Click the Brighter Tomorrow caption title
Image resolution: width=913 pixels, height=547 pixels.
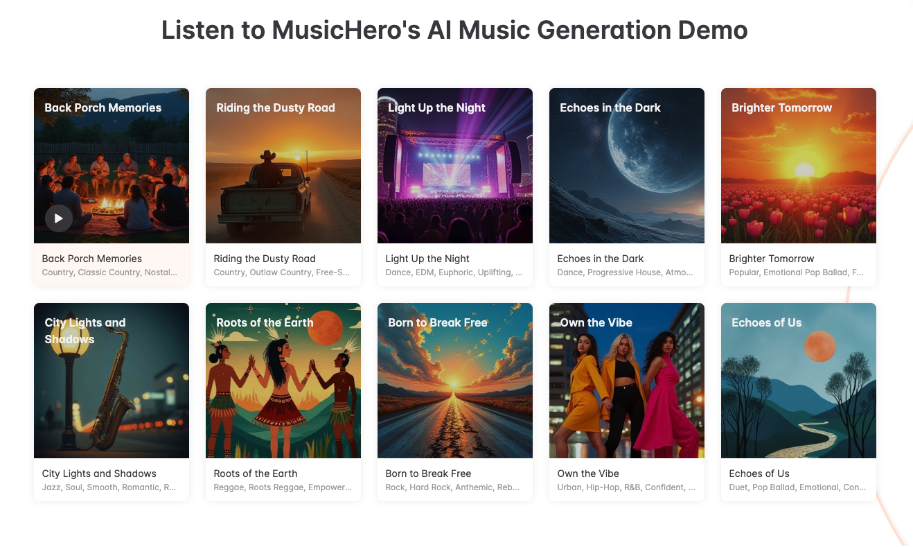click(x=772, y=259)
